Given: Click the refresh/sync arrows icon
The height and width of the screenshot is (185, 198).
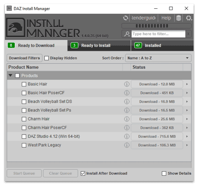Looking at the screenshot, I should [126, 18].
